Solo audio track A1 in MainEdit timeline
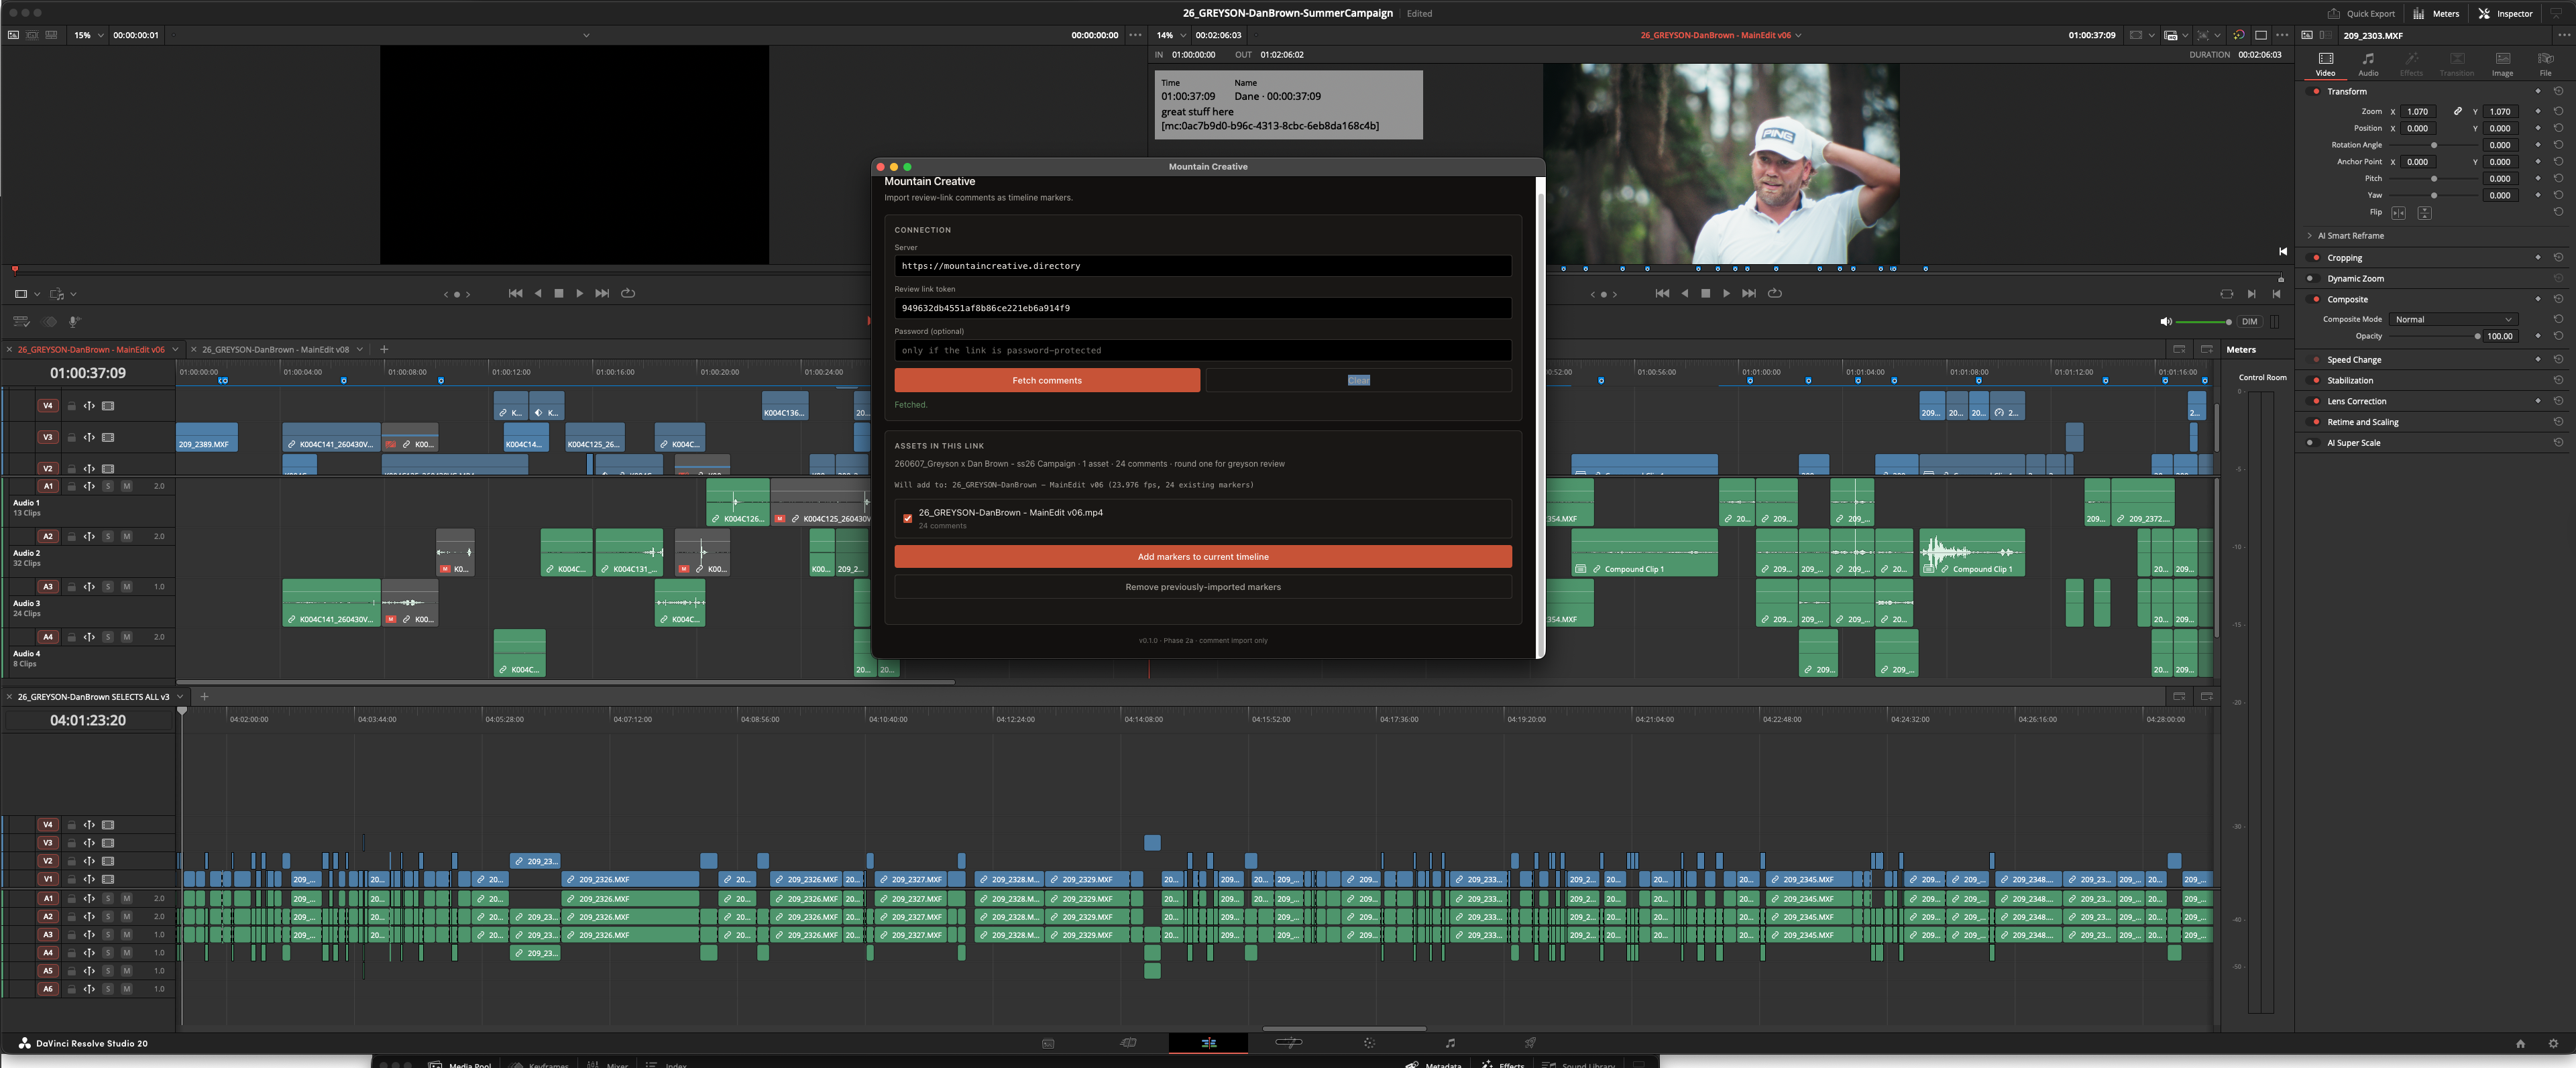2576x1068 pixels. click(108, 486)
